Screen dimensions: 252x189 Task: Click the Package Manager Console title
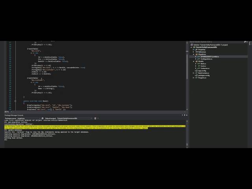14,115
